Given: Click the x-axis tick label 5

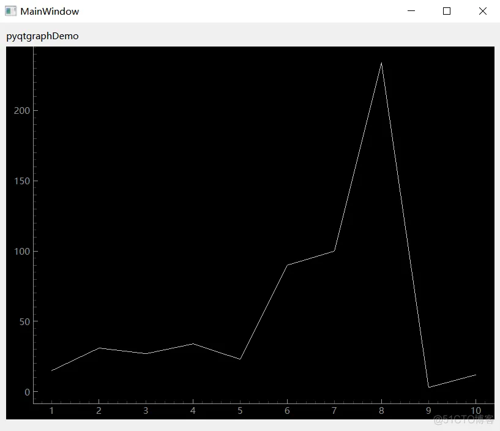Looking at the screenshot, I should coord(240,411).
